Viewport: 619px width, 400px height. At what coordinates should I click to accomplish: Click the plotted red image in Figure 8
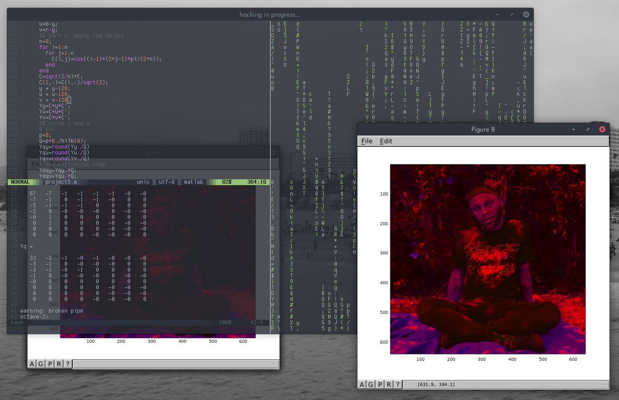coord(488,259)
